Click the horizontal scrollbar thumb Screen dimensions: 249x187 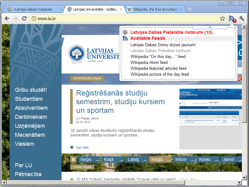tap(96, 182)
